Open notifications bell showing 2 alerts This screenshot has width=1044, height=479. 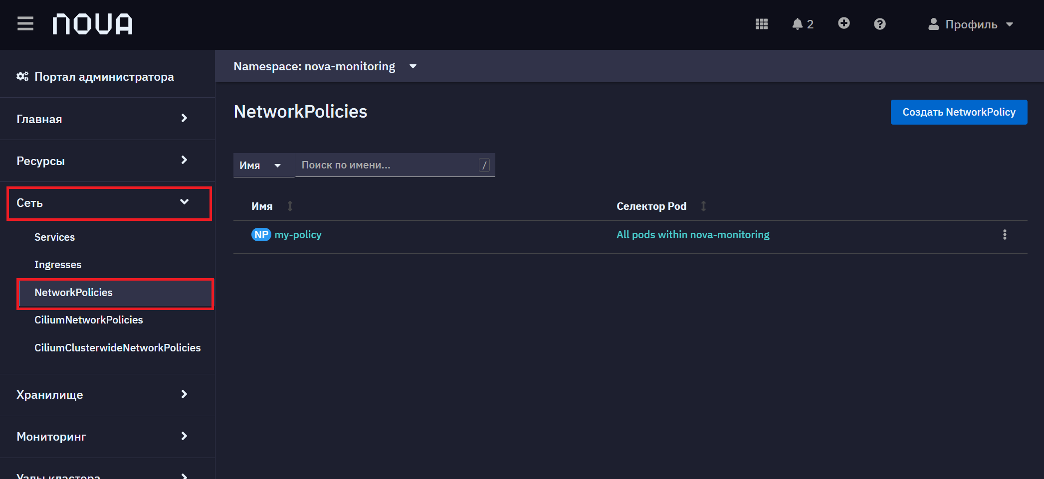pos(803,24)
